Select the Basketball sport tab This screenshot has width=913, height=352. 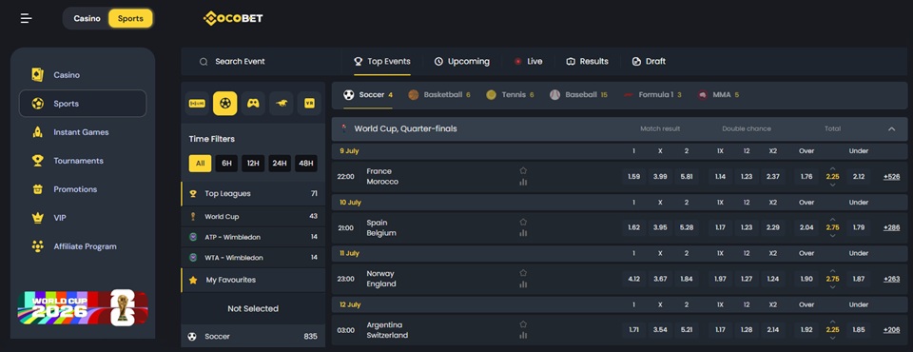tap(439, 95)
